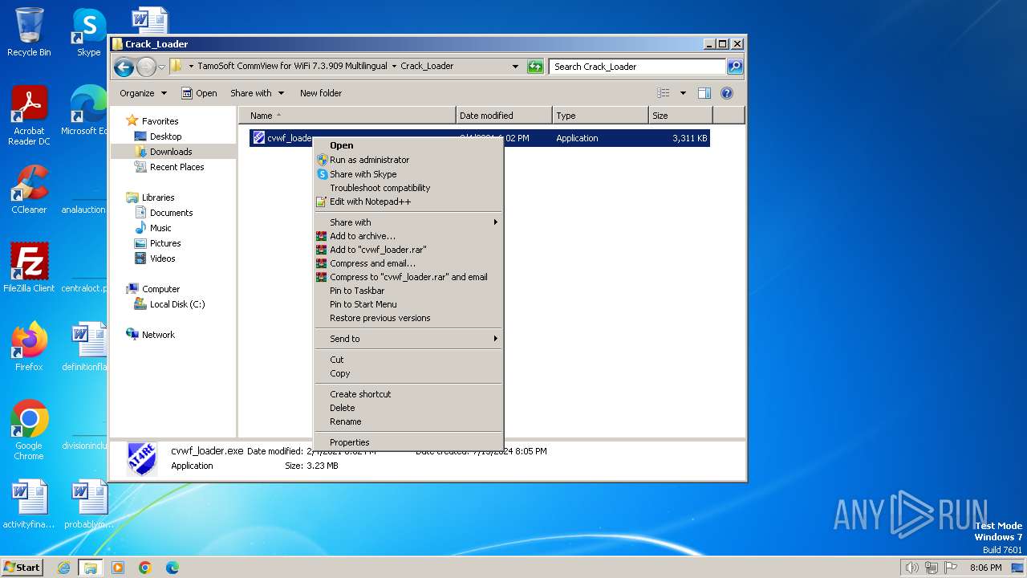Screen dimensions: 1027x578
Task: Click the Search Crack_Loader input field
Action: tap(638, 67)
